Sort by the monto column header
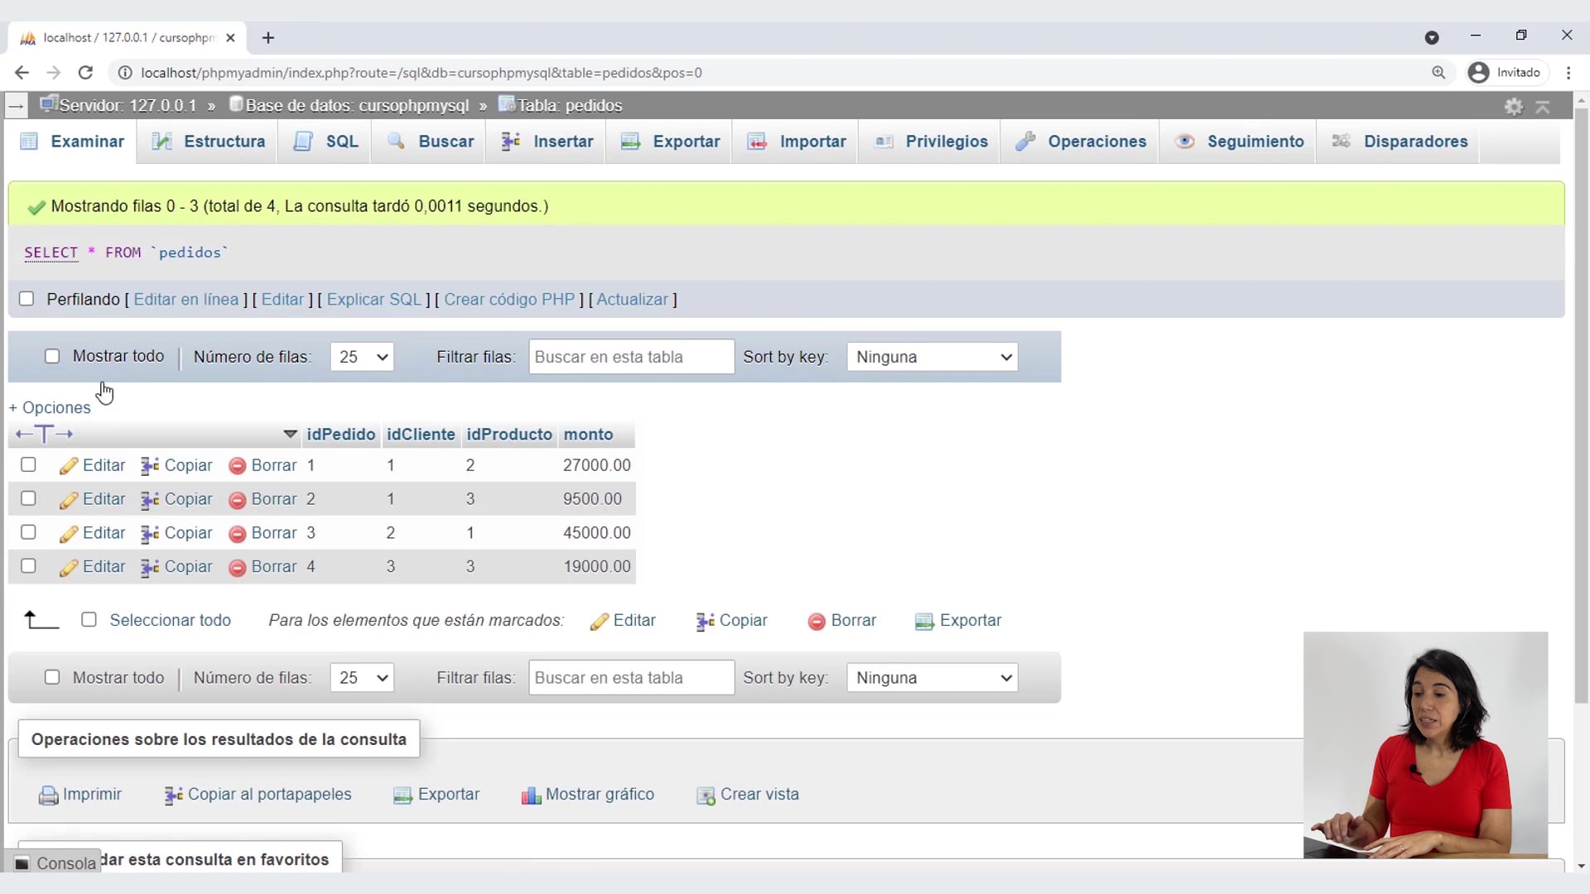This screenshot has height=894, width=1590. 588,435
